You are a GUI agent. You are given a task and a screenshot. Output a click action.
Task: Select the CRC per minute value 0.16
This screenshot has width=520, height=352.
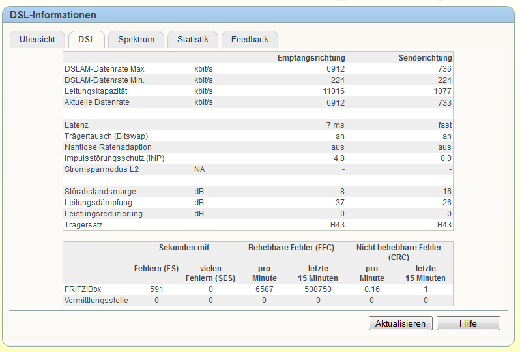pyautogui.click(x=372, y=289)
